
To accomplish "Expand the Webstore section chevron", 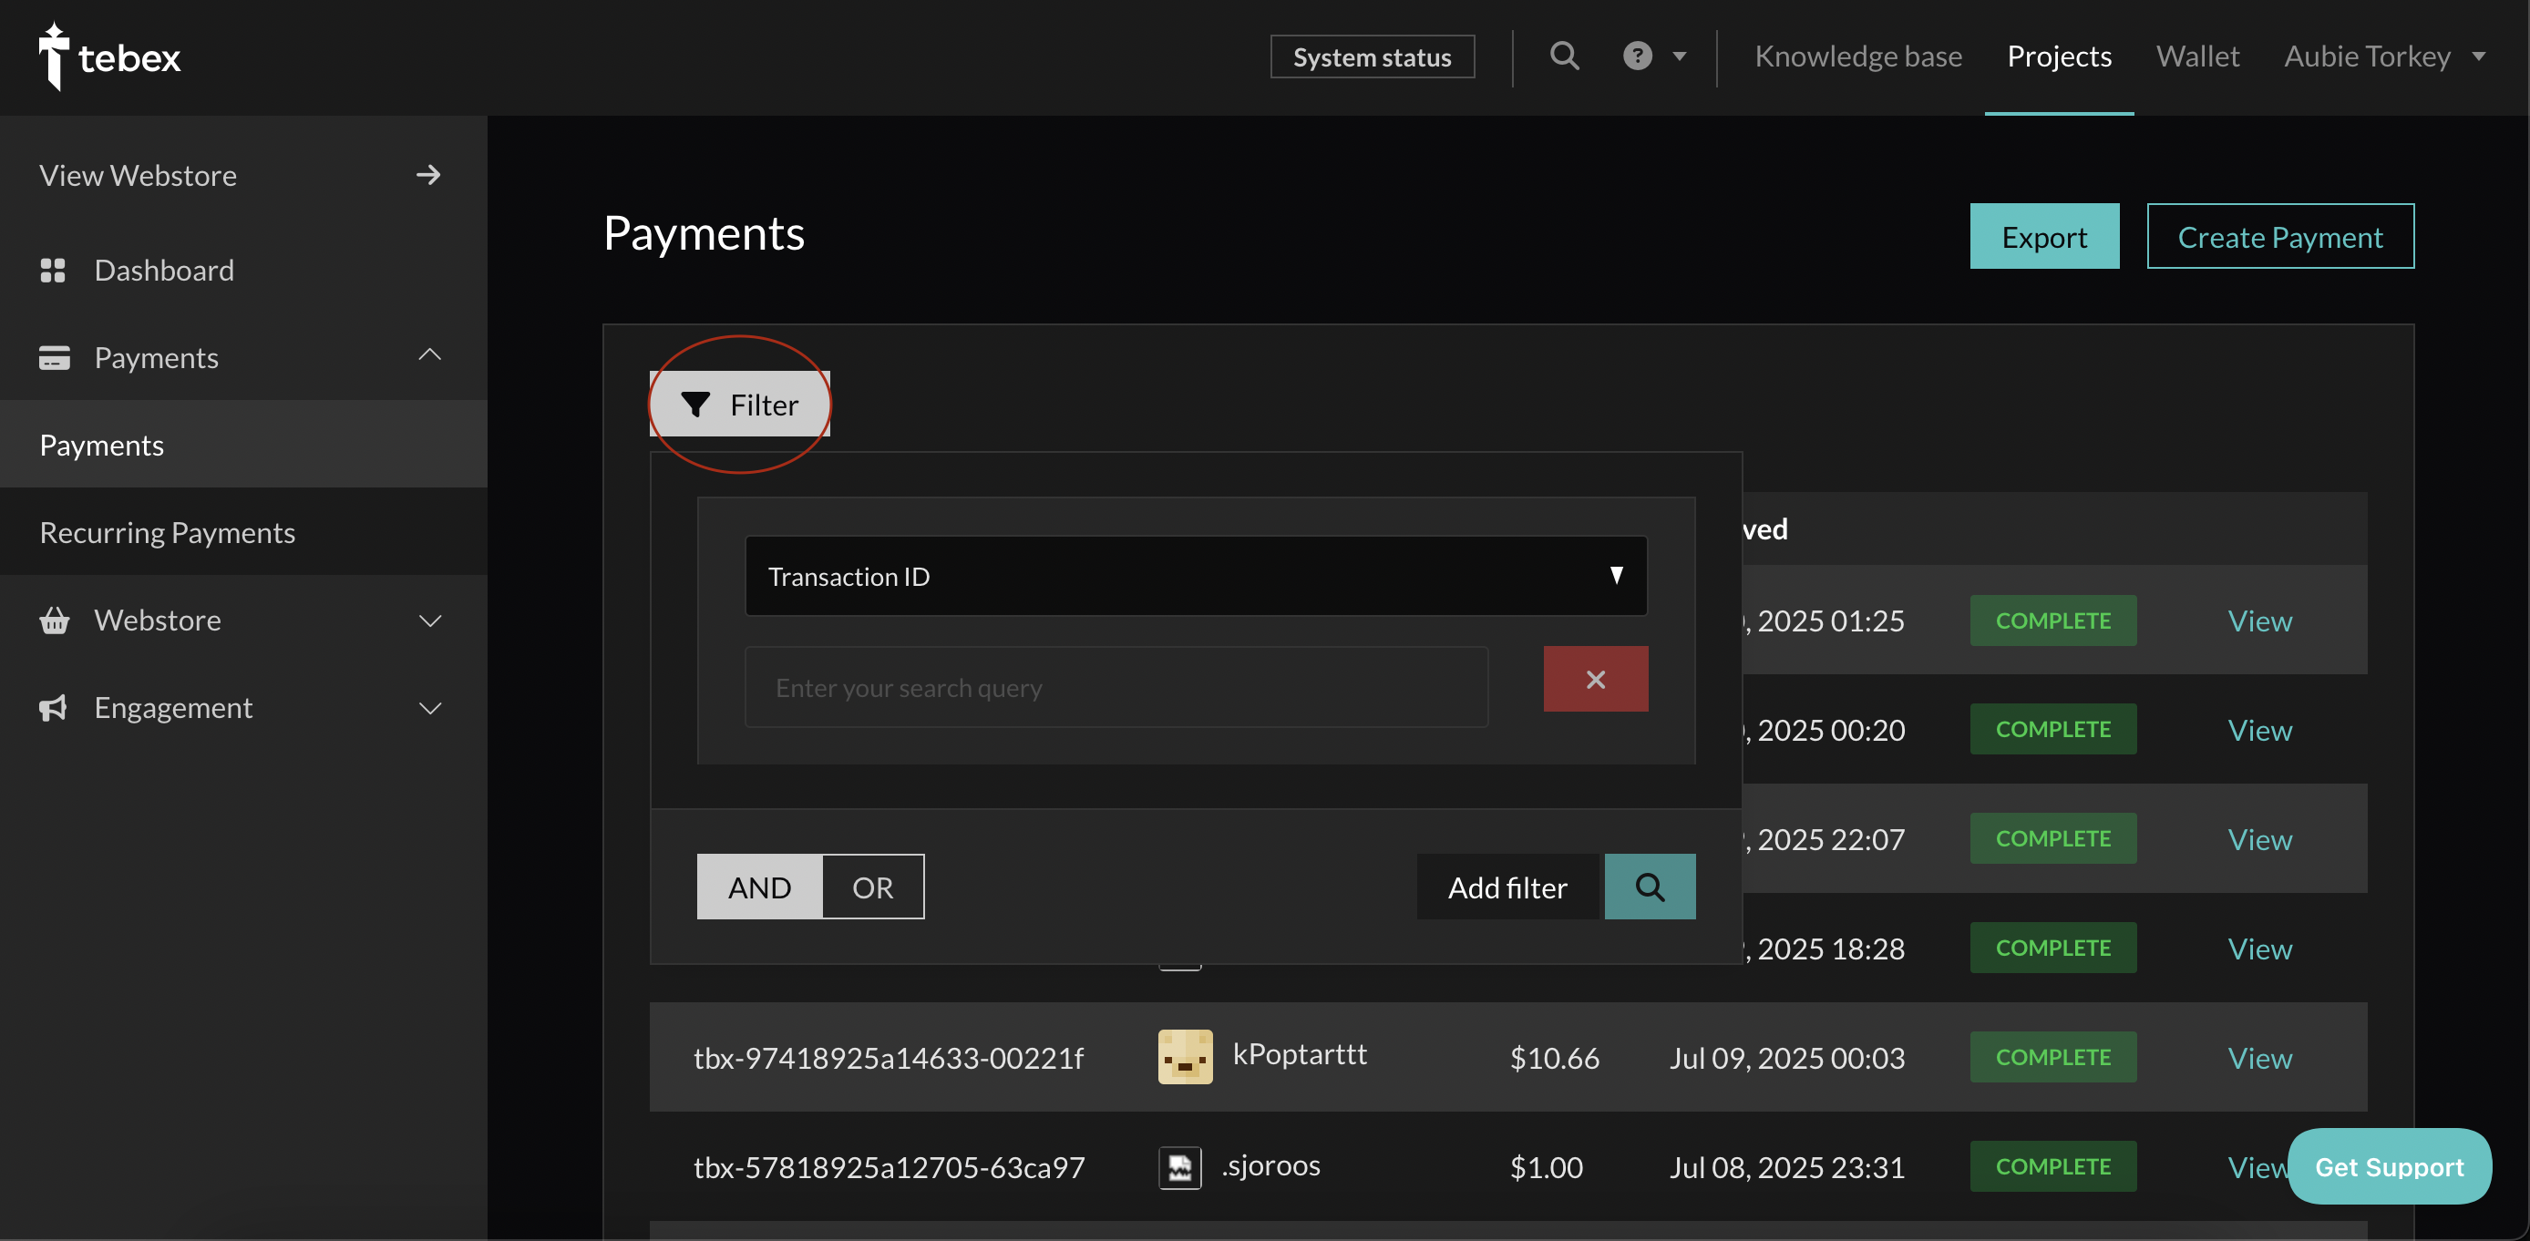I will (429, 620).
